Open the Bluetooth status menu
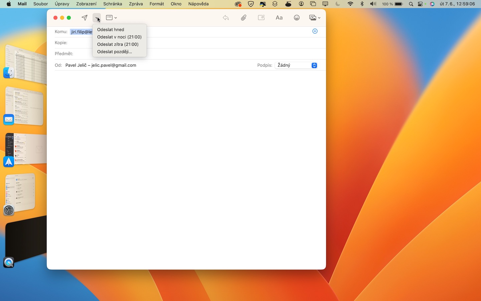This screenshot has width=481, height=301. [362, 4]
